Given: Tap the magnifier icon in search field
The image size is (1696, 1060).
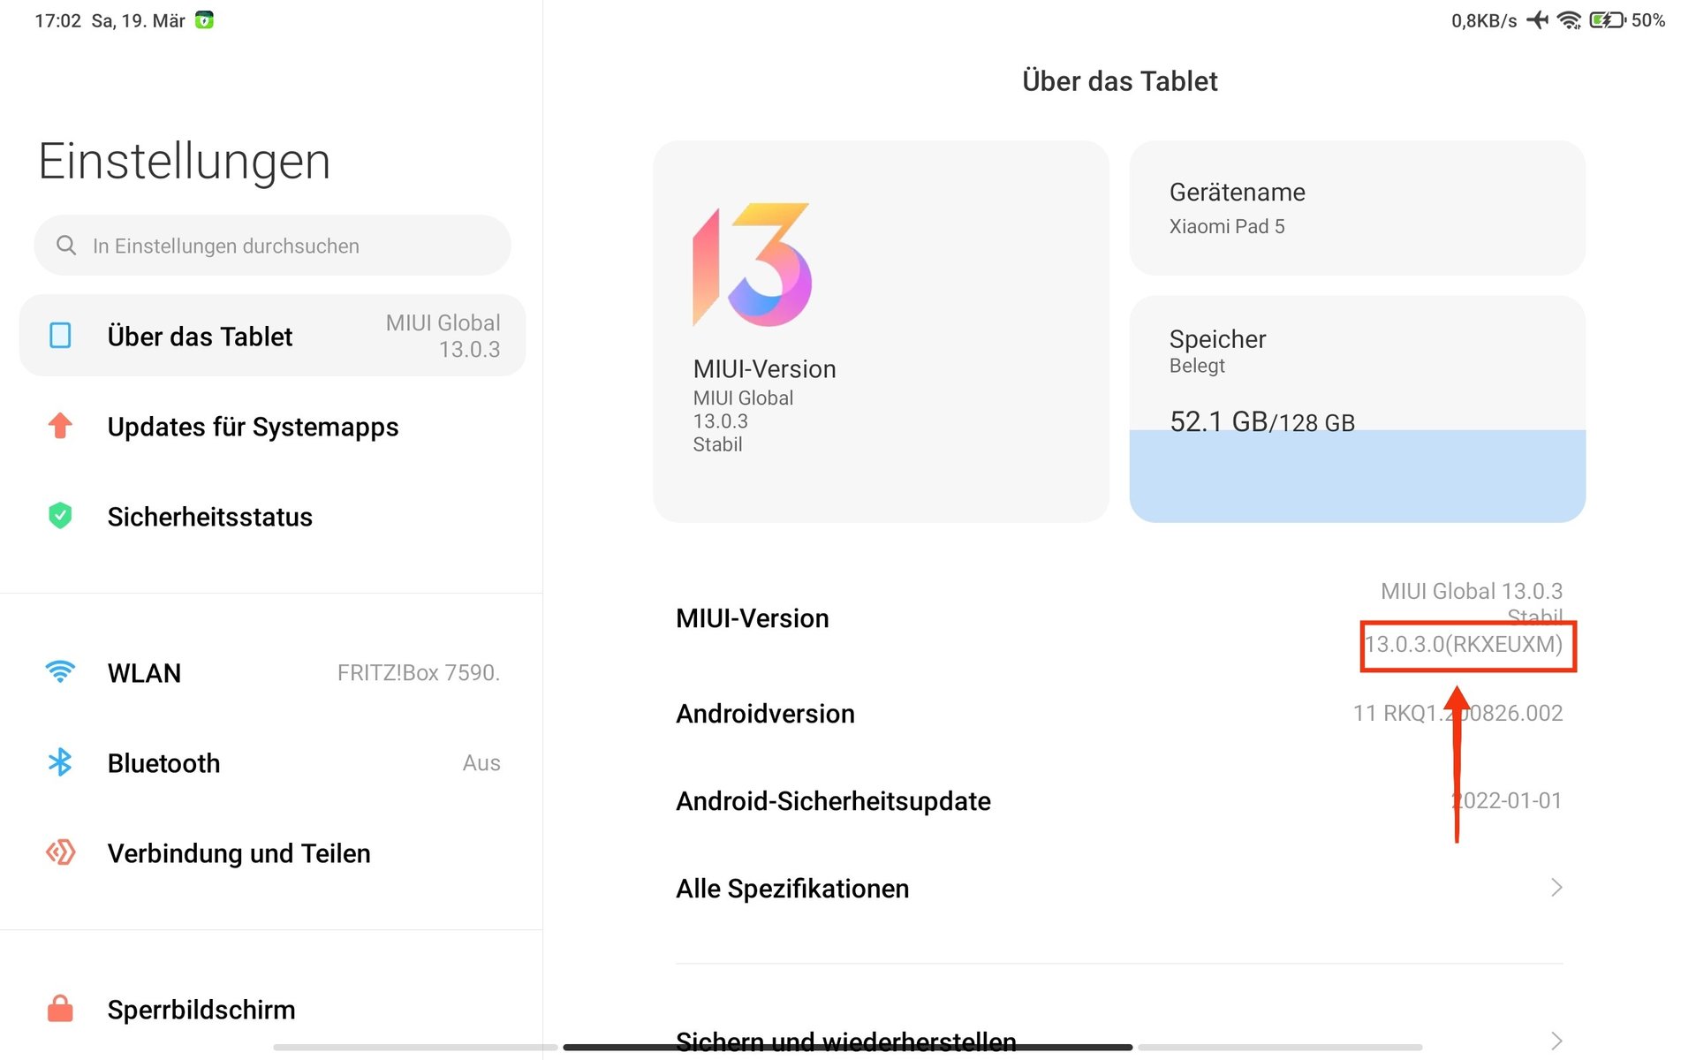Looking at the screenshot, I should (x=66, y=245).
